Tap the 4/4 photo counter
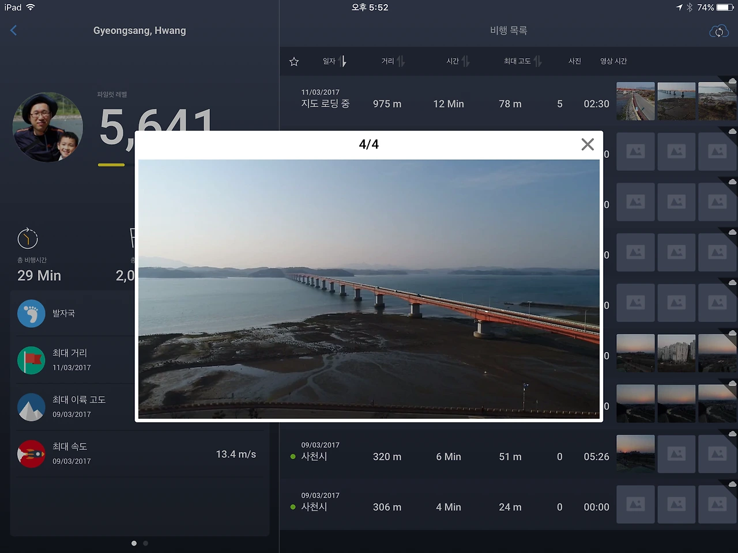 point(369,145)
